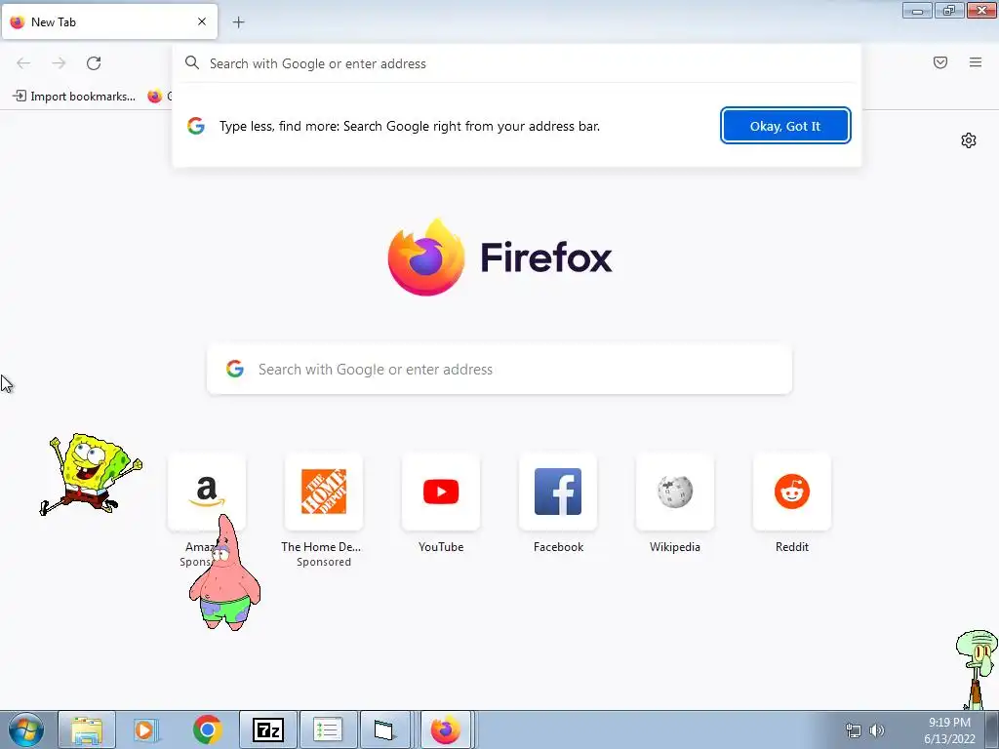
Task: Select the New Tab tab
Action: click(109, 21)
